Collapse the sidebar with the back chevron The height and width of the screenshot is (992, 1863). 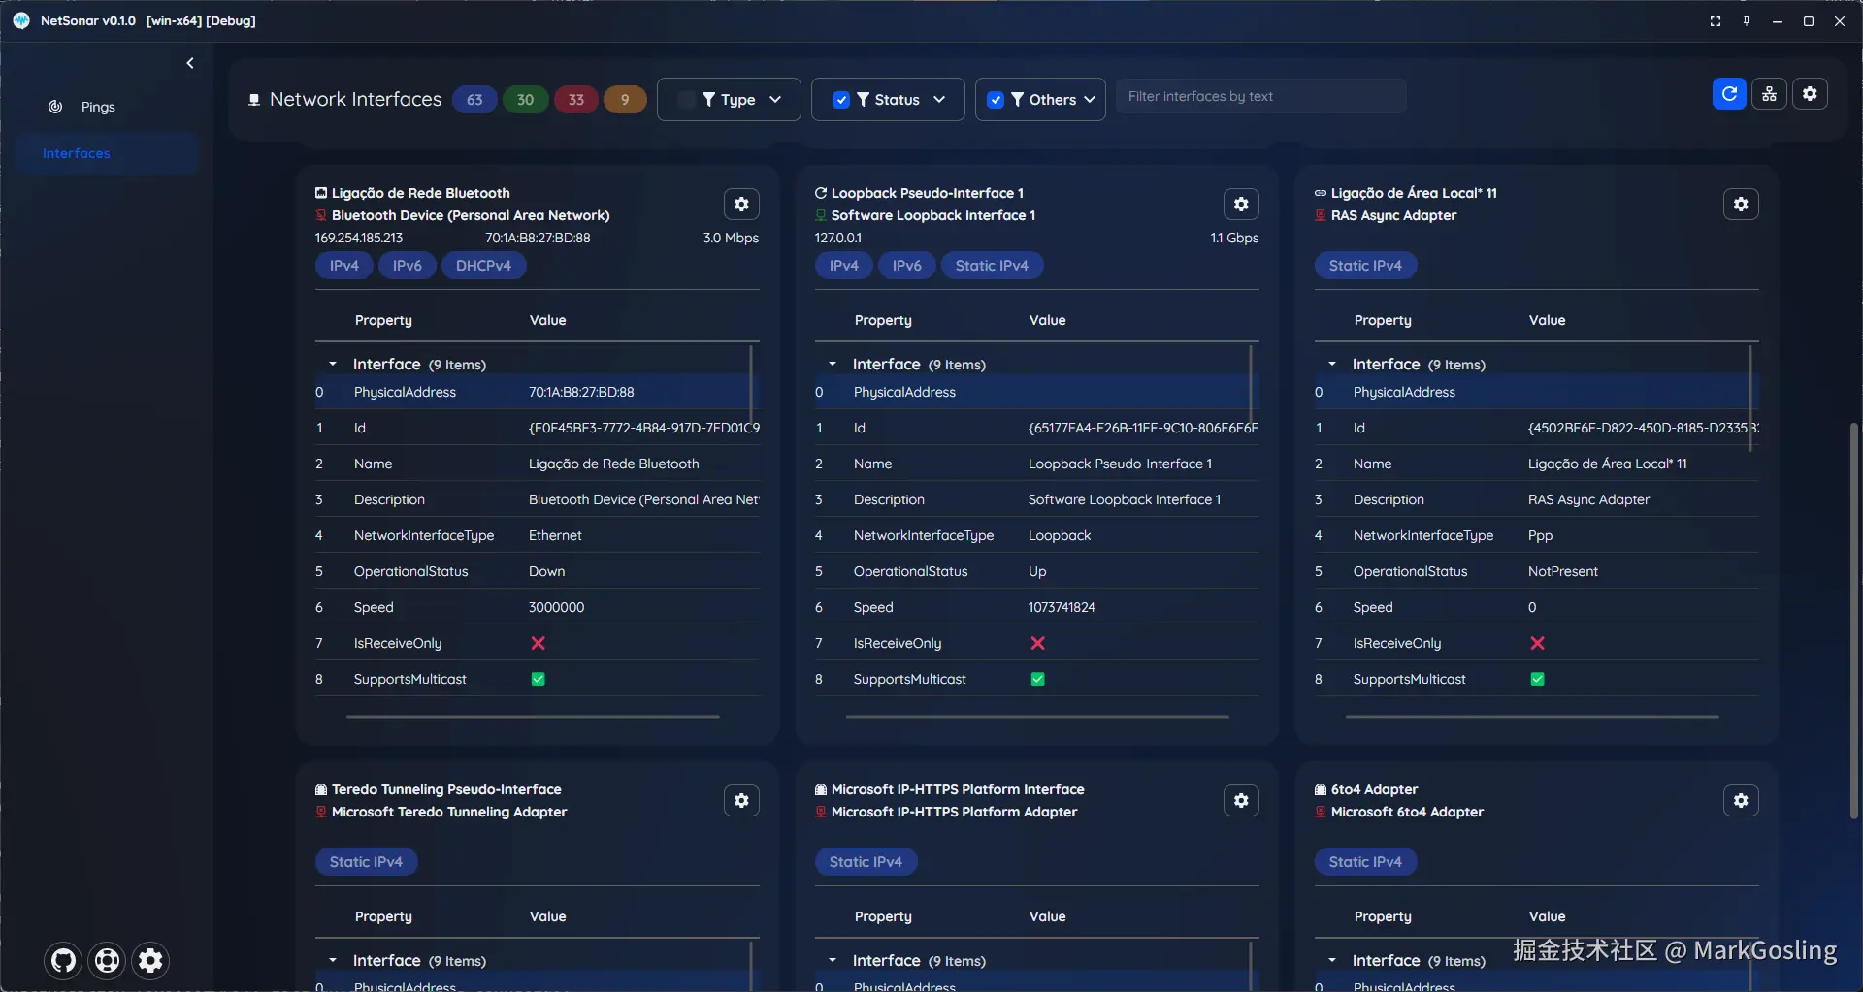click(190, 63)
